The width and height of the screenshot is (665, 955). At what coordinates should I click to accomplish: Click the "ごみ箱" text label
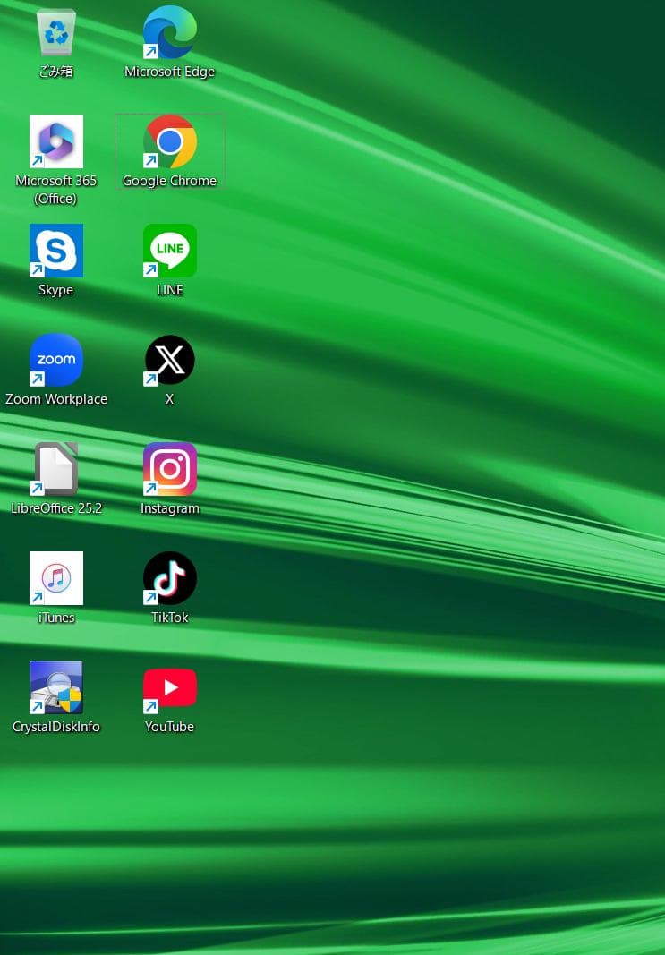pyautogui.click(x=56, y=72)
